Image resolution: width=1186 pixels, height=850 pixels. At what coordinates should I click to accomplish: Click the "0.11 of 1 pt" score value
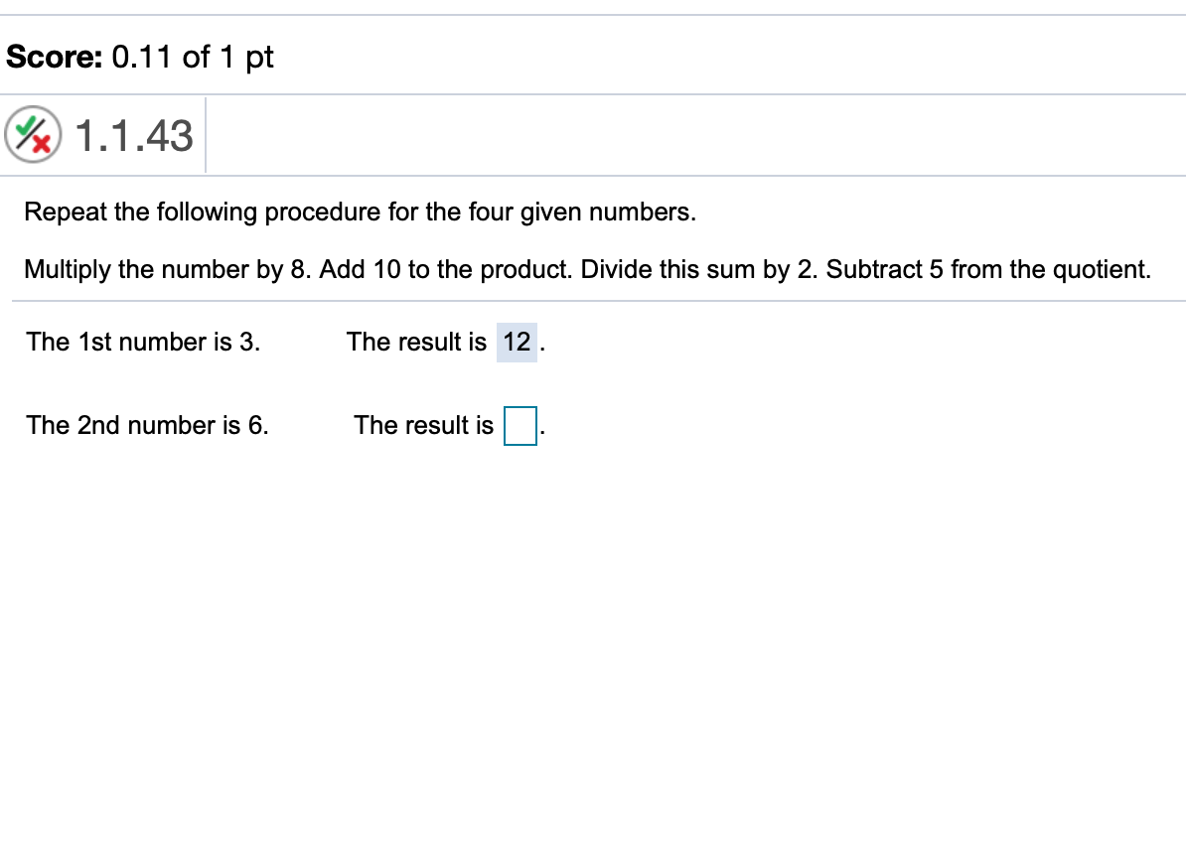pyautogui.click(x=193, y=57)
